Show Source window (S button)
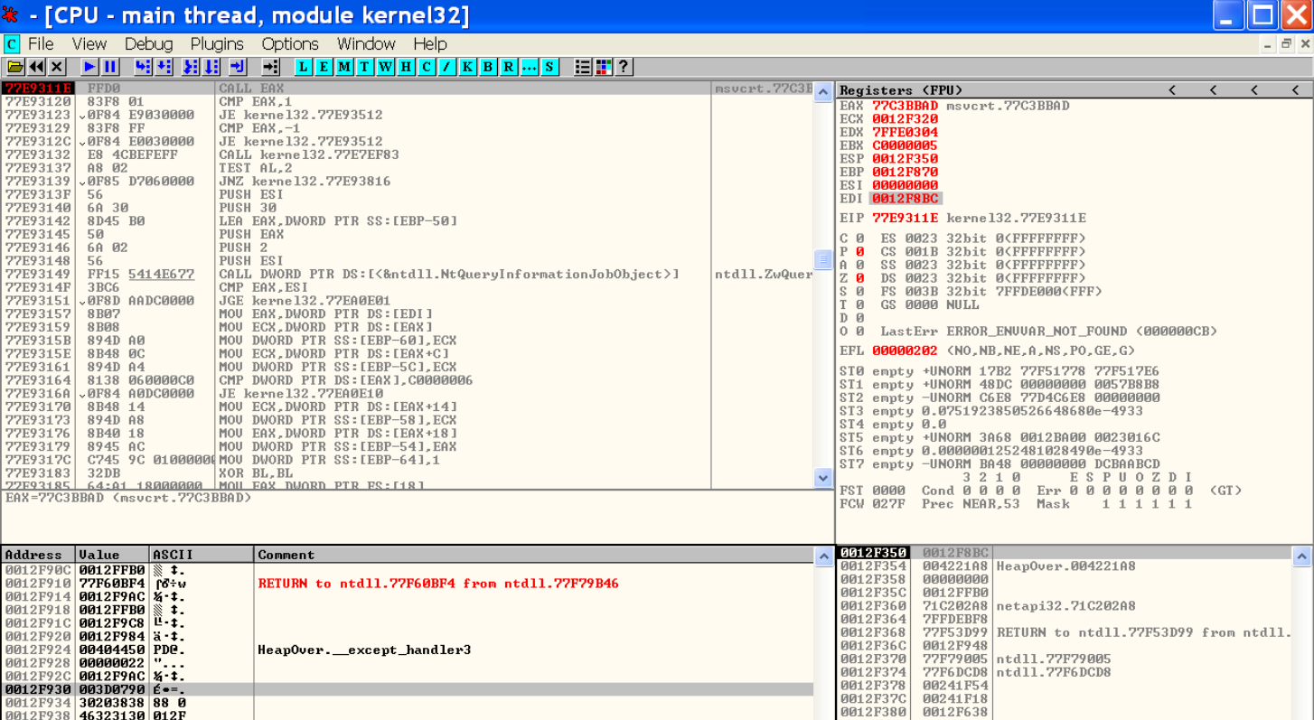Viewport: 1314px width, 720px height. point(549,67)
